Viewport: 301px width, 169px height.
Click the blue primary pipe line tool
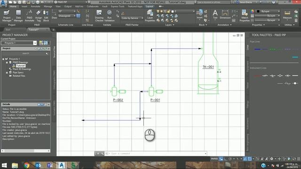pyautogui.click(x=257, y=49)
